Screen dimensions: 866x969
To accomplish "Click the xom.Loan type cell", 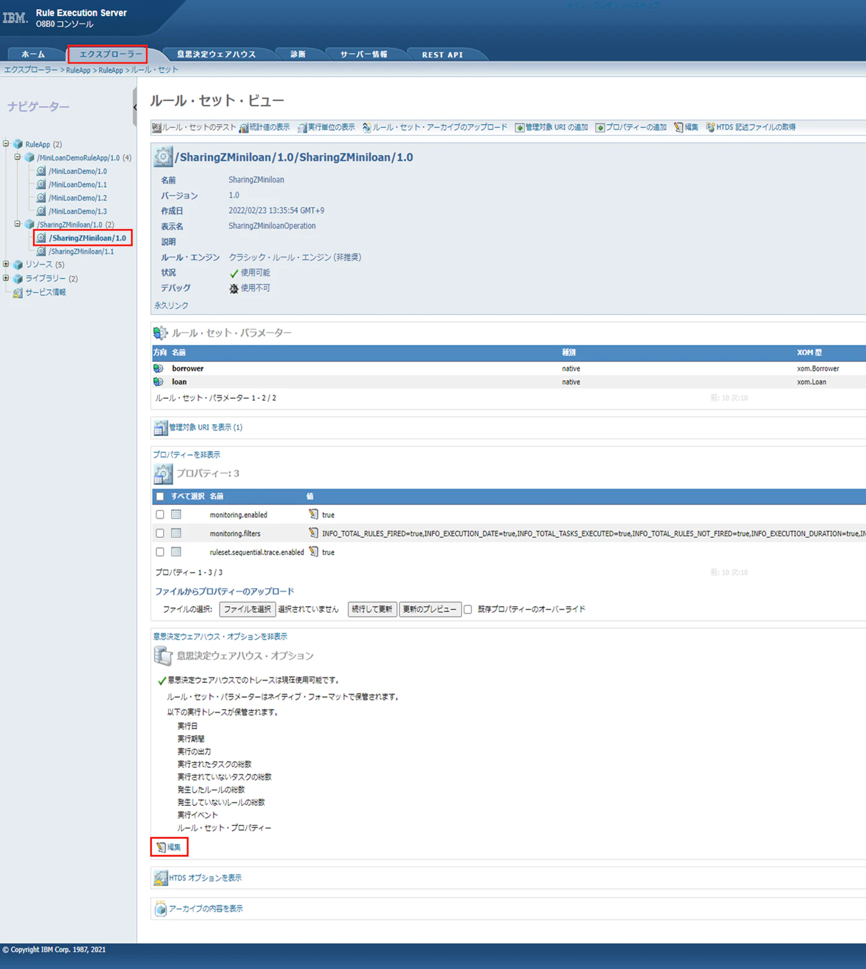I will pos(811,382).
